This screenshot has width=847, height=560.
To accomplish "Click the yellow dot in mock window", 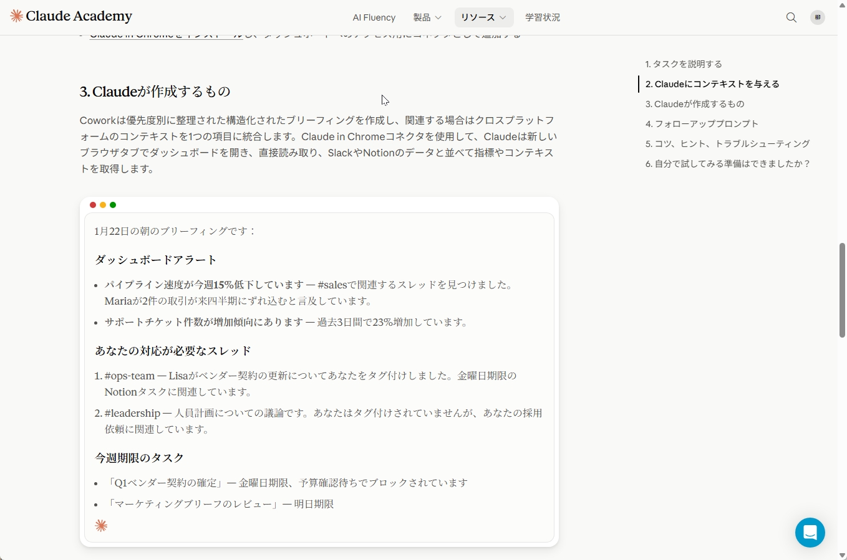I will pyautogui.click(x=103, y=205).
